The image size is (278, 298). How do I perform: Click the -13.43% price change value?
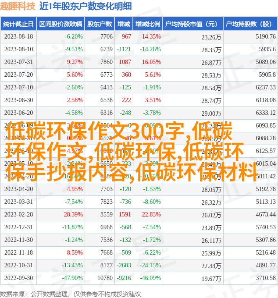coord(72,266)
